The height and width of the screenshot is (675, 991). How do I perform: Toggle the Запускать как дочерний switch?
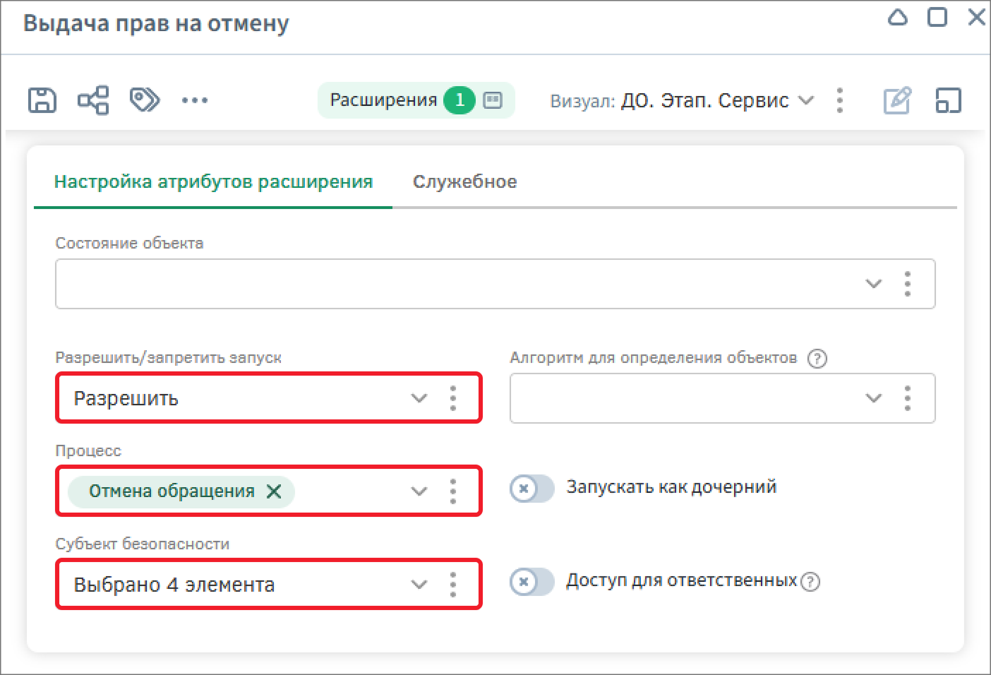pyautogui.click(x=532, y=489)
